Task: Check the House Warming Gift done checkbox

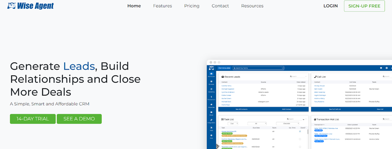Action: tap(300, 131)
